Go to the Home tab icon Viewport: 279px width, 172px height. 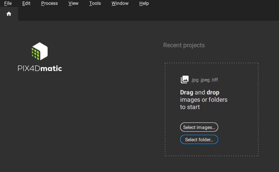point(9,14)
